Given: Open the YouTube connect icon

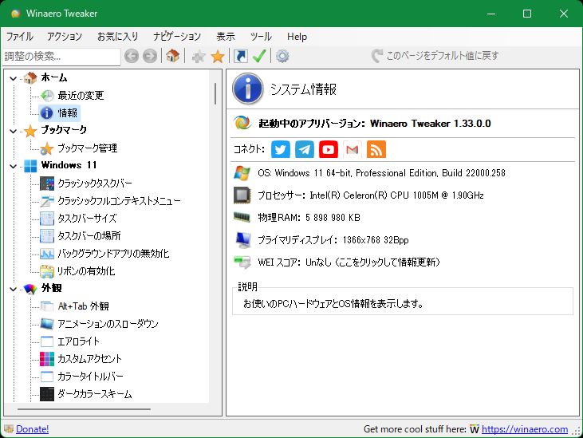Looking at the screenshot, I should click(x=329, y=149).
